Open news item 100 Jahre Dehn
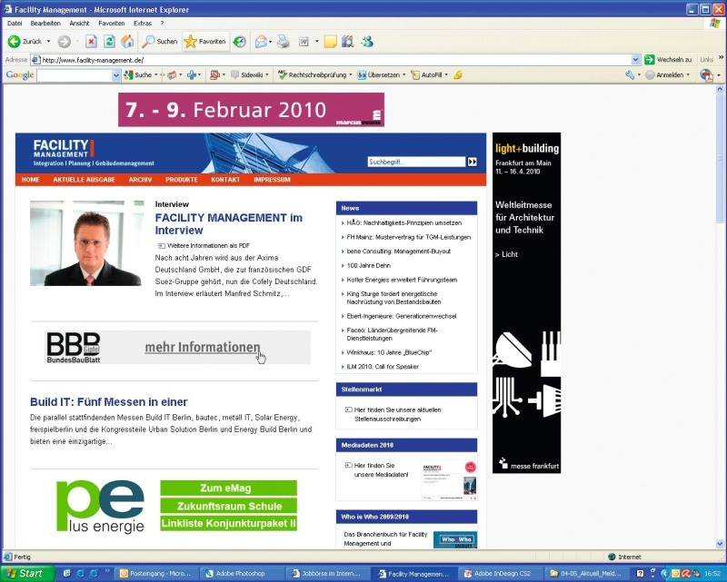Image resolution: width=727 pixels, height=582 pixels. click(369, 265)
